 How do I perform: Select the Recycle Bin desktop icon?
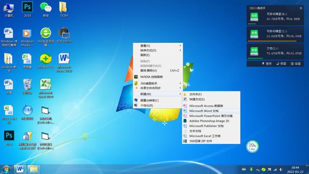(x=27, y=87)
